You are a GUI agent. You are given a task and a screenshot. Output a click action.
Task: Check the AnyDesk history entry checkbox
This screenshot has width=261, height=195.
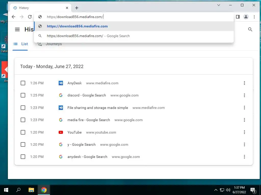tap(23, 83)
